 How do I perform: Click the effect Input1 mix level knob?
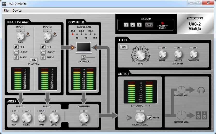[163, 54]
